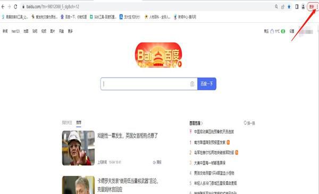
Task: Open the second bookmark with lightning icon
Action: coord(44,17)
